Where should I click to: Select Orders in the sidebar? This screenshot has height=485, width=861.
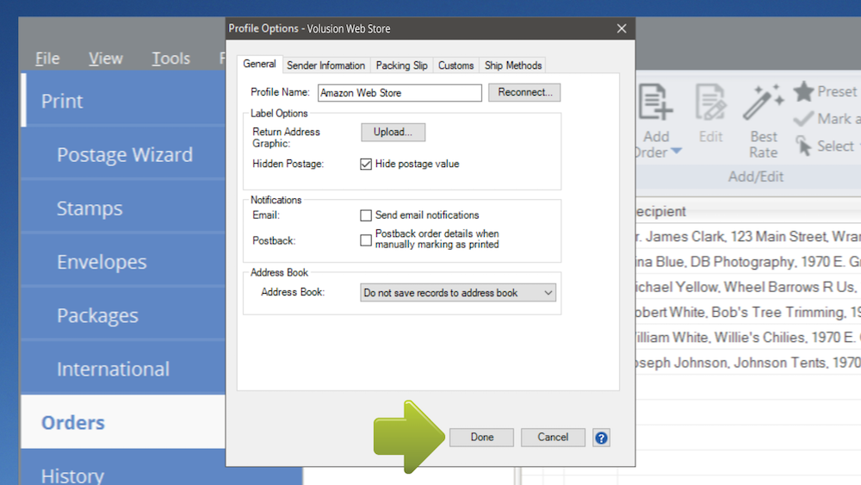123,422
